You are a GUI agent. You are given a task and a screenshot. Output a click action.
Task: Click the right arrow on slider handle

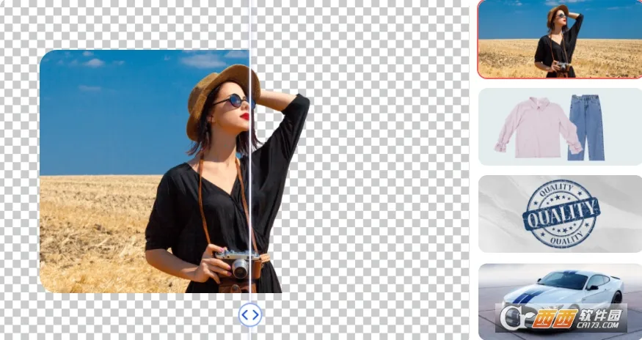point(255,314)
